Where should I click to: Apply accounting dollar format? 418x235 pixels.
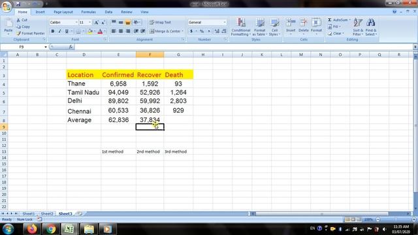(191, 31)
